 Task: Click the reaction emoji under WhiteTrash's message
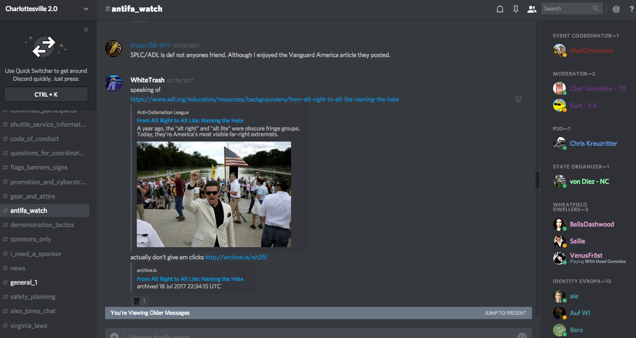[139, 301]
